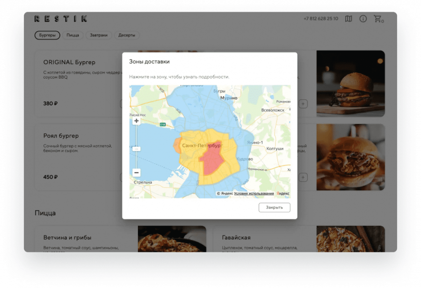Screen dimensions: 421x288
Task: Open the Гавайская pizza photo
Action: pos(351,239)
